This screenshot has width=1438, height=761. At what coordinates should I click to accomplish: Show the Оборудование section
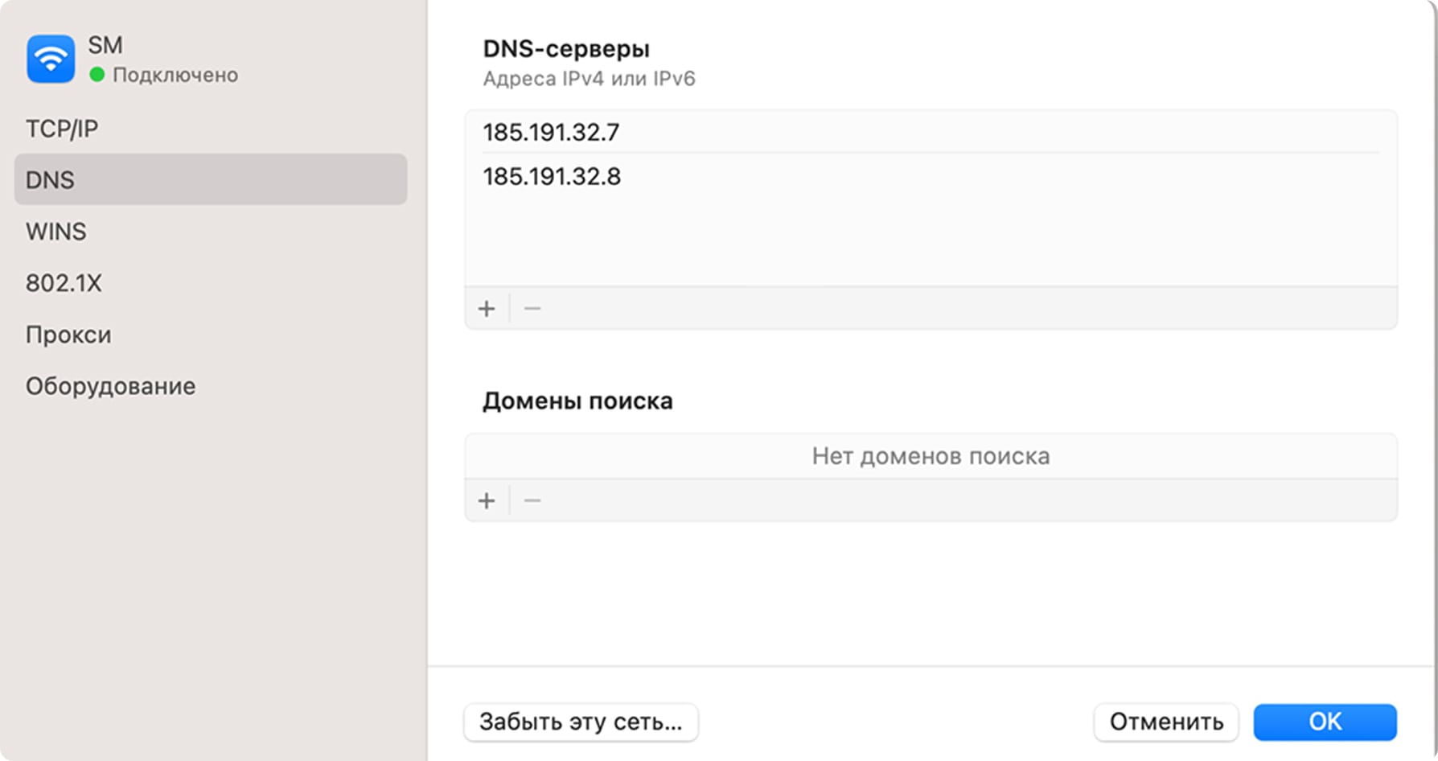point(111,386)
